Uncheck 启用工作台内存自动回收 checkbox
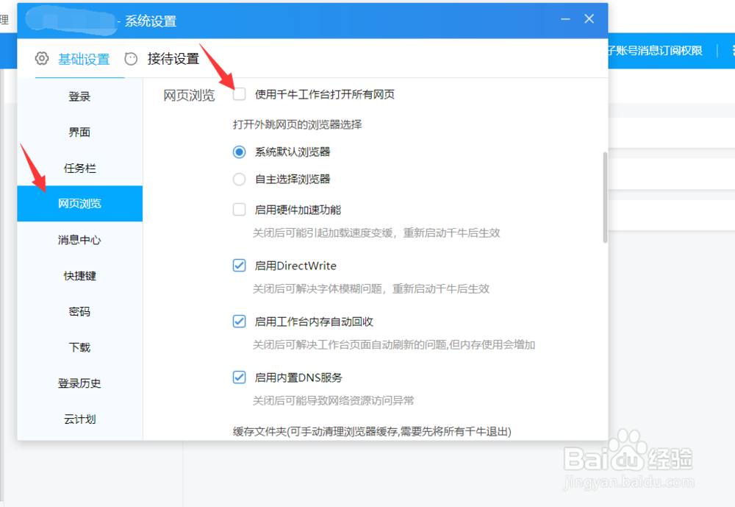 (239, 322)
